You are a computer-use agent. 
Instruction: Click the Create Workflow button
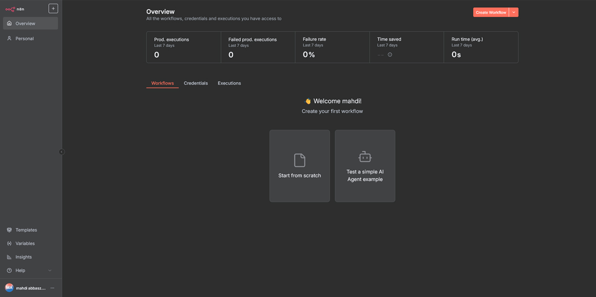click(491, 12)
